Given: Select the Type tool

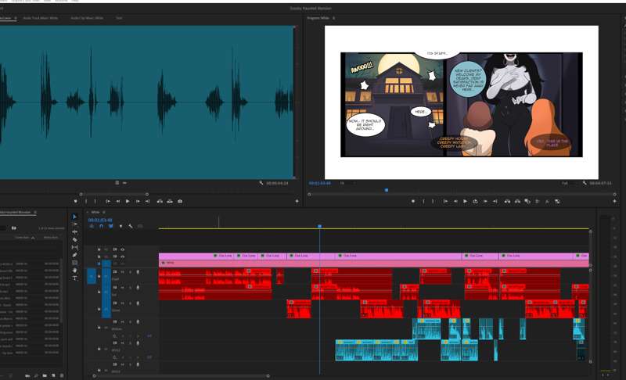Looking at the screenshot, I should (74, 278).
